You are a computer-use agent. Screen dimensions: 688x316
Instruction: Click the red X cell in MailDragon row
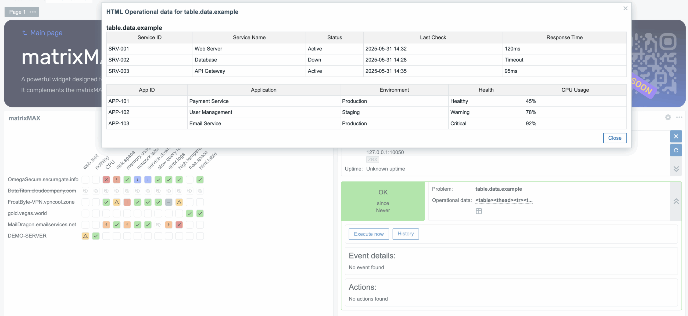coord(179,225)
